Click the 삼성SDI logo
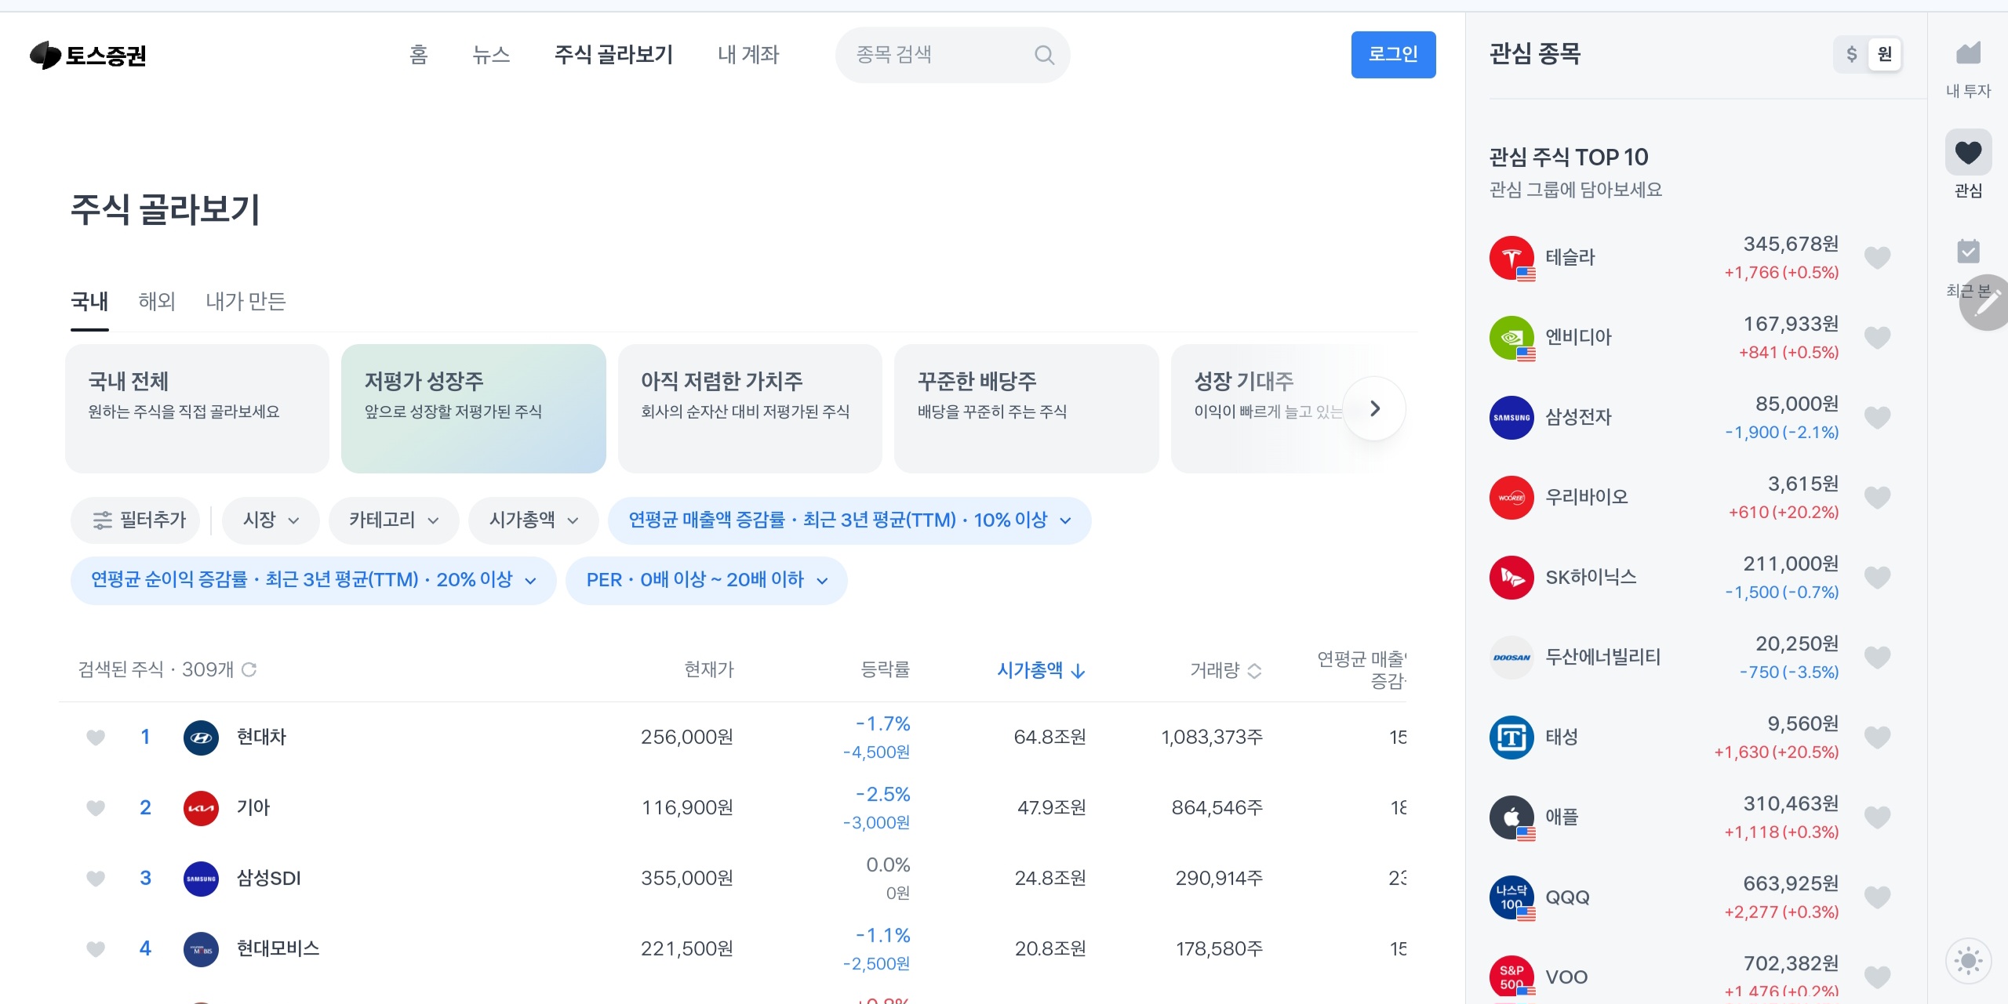2008x1004 pixels. 201,879
